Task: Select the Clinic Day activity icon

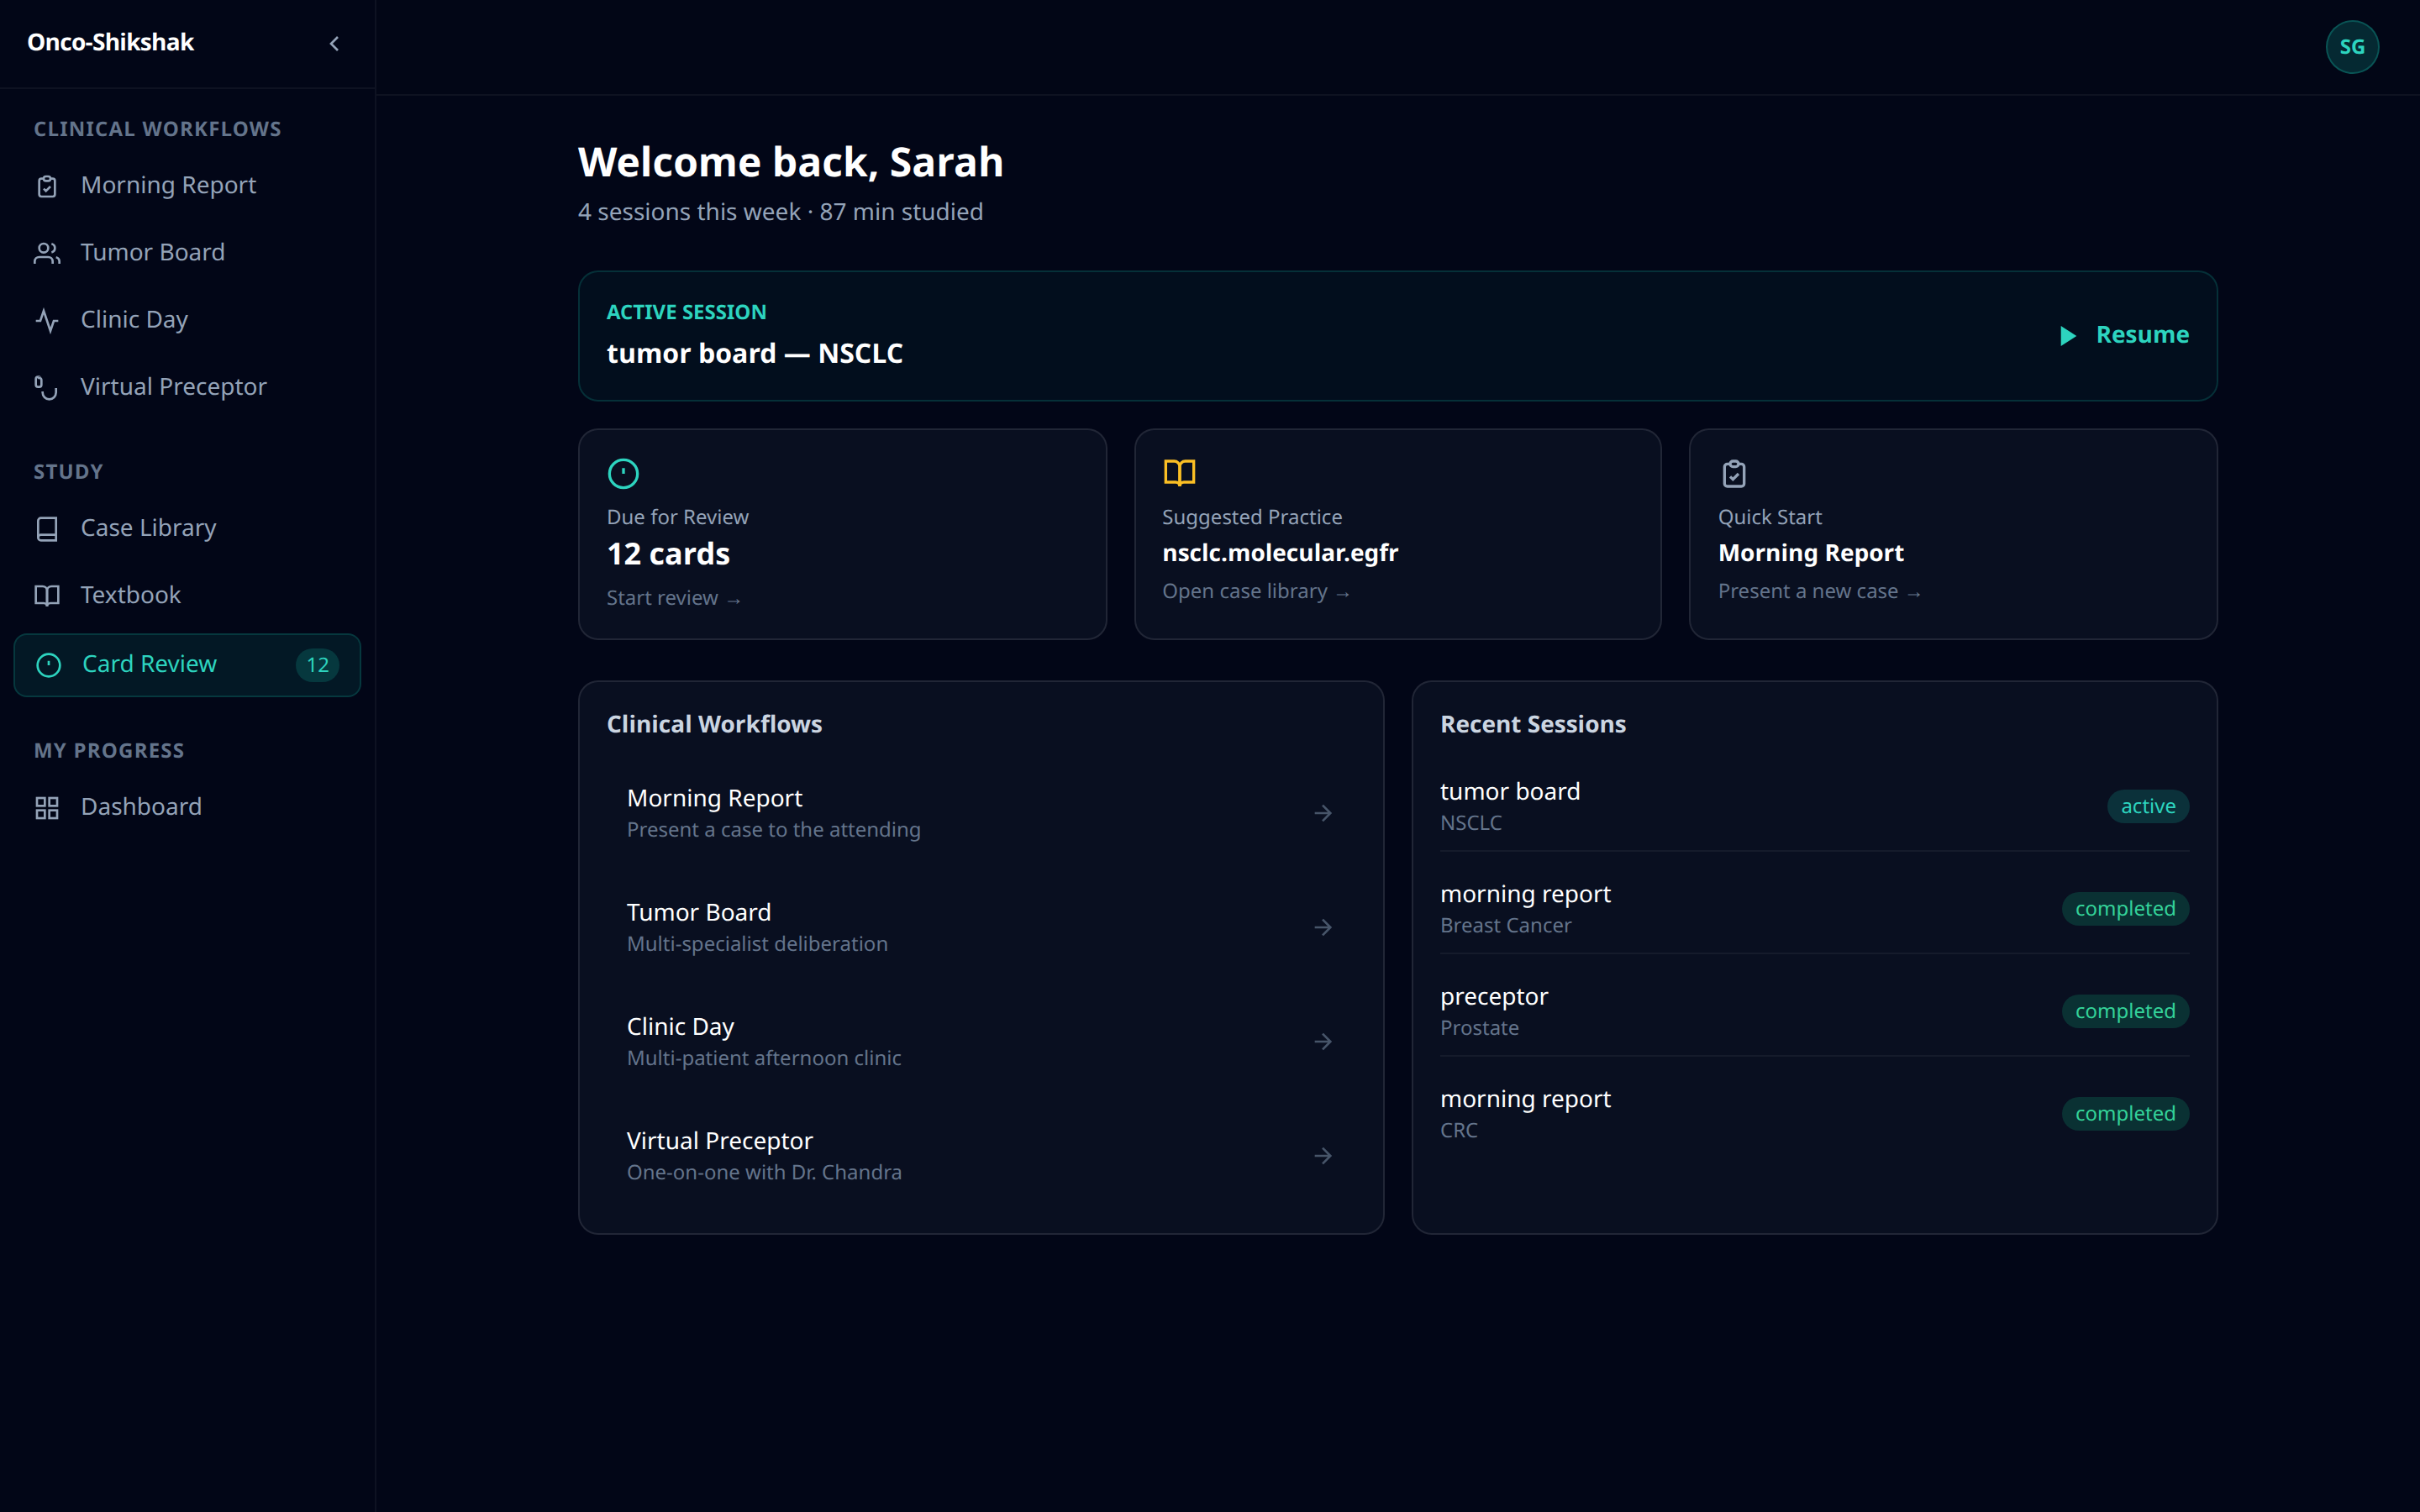Action: pyautogui.click(x=47, y=320)
